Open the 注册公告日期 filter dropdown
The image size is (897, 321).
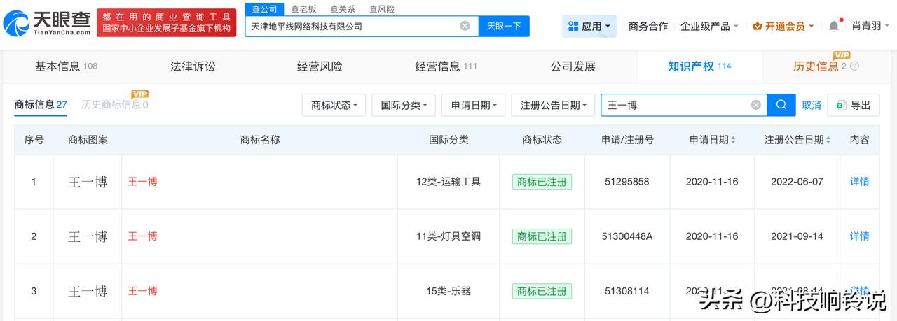(553, 105)
